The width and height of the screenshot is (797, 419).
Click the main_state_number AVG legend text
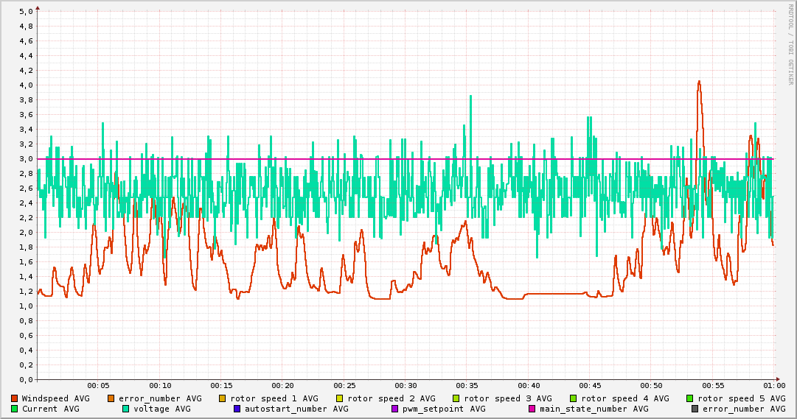point(594,409)
